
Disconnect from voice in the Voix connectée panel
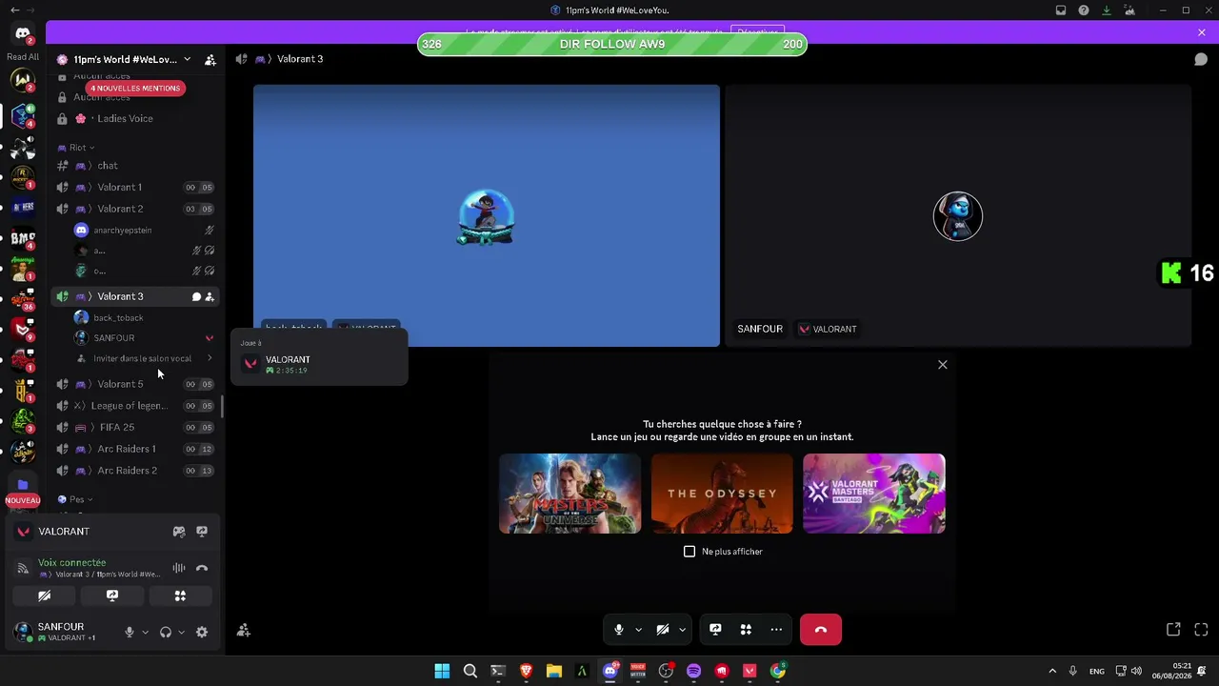pyautogui.click(x=202, y=569)
